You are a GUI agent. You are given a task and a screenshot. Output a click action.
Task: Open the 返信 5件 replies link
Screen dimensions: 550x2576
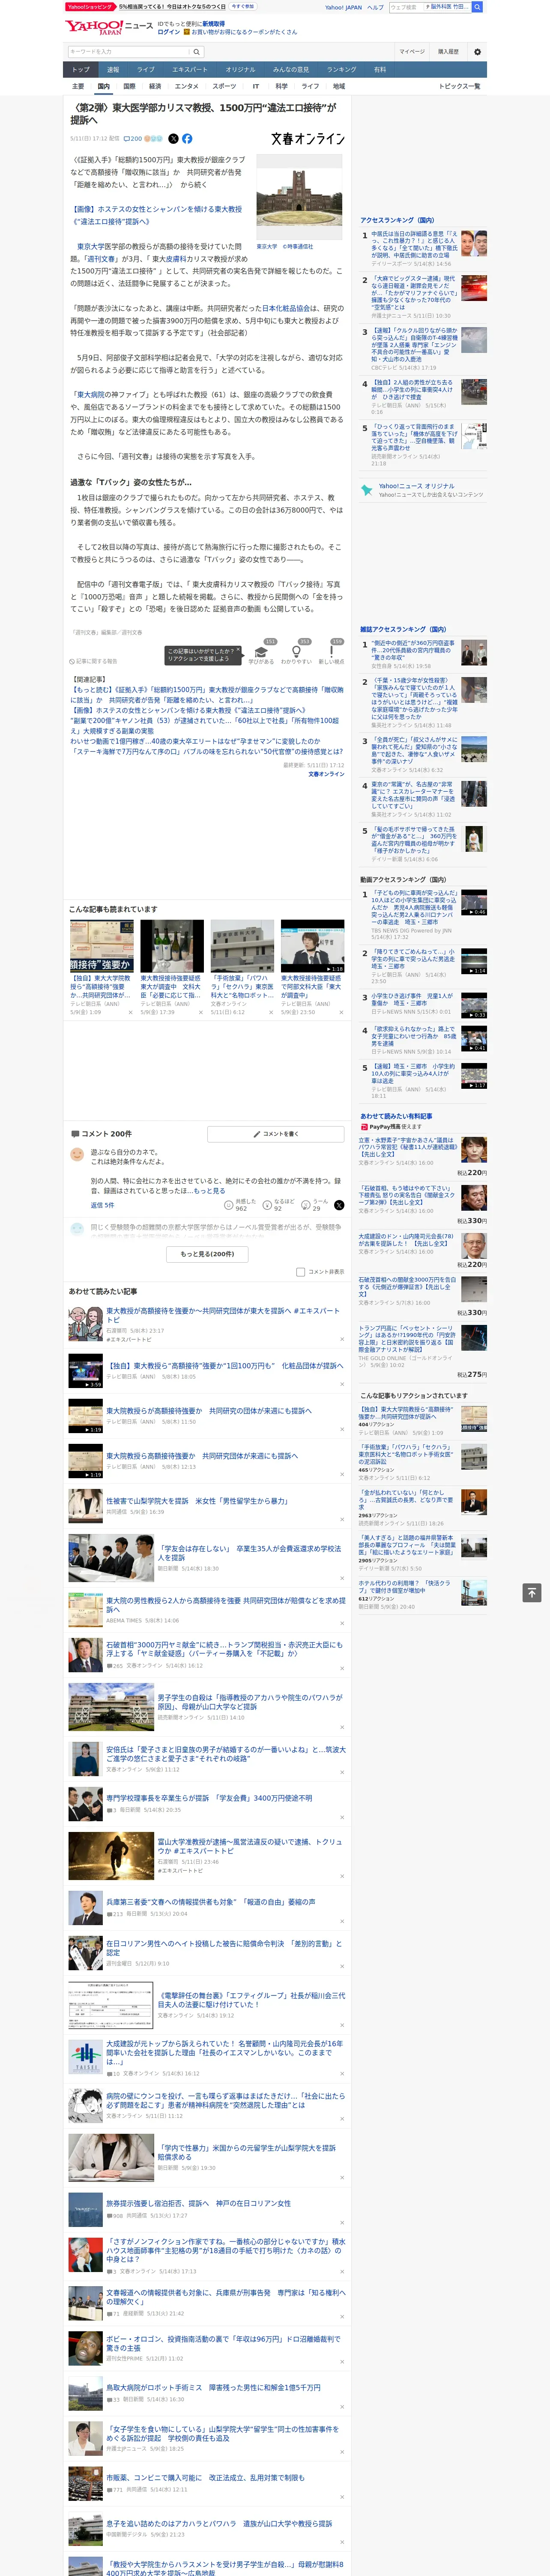pyautogui.click(x=102, y=1205)
